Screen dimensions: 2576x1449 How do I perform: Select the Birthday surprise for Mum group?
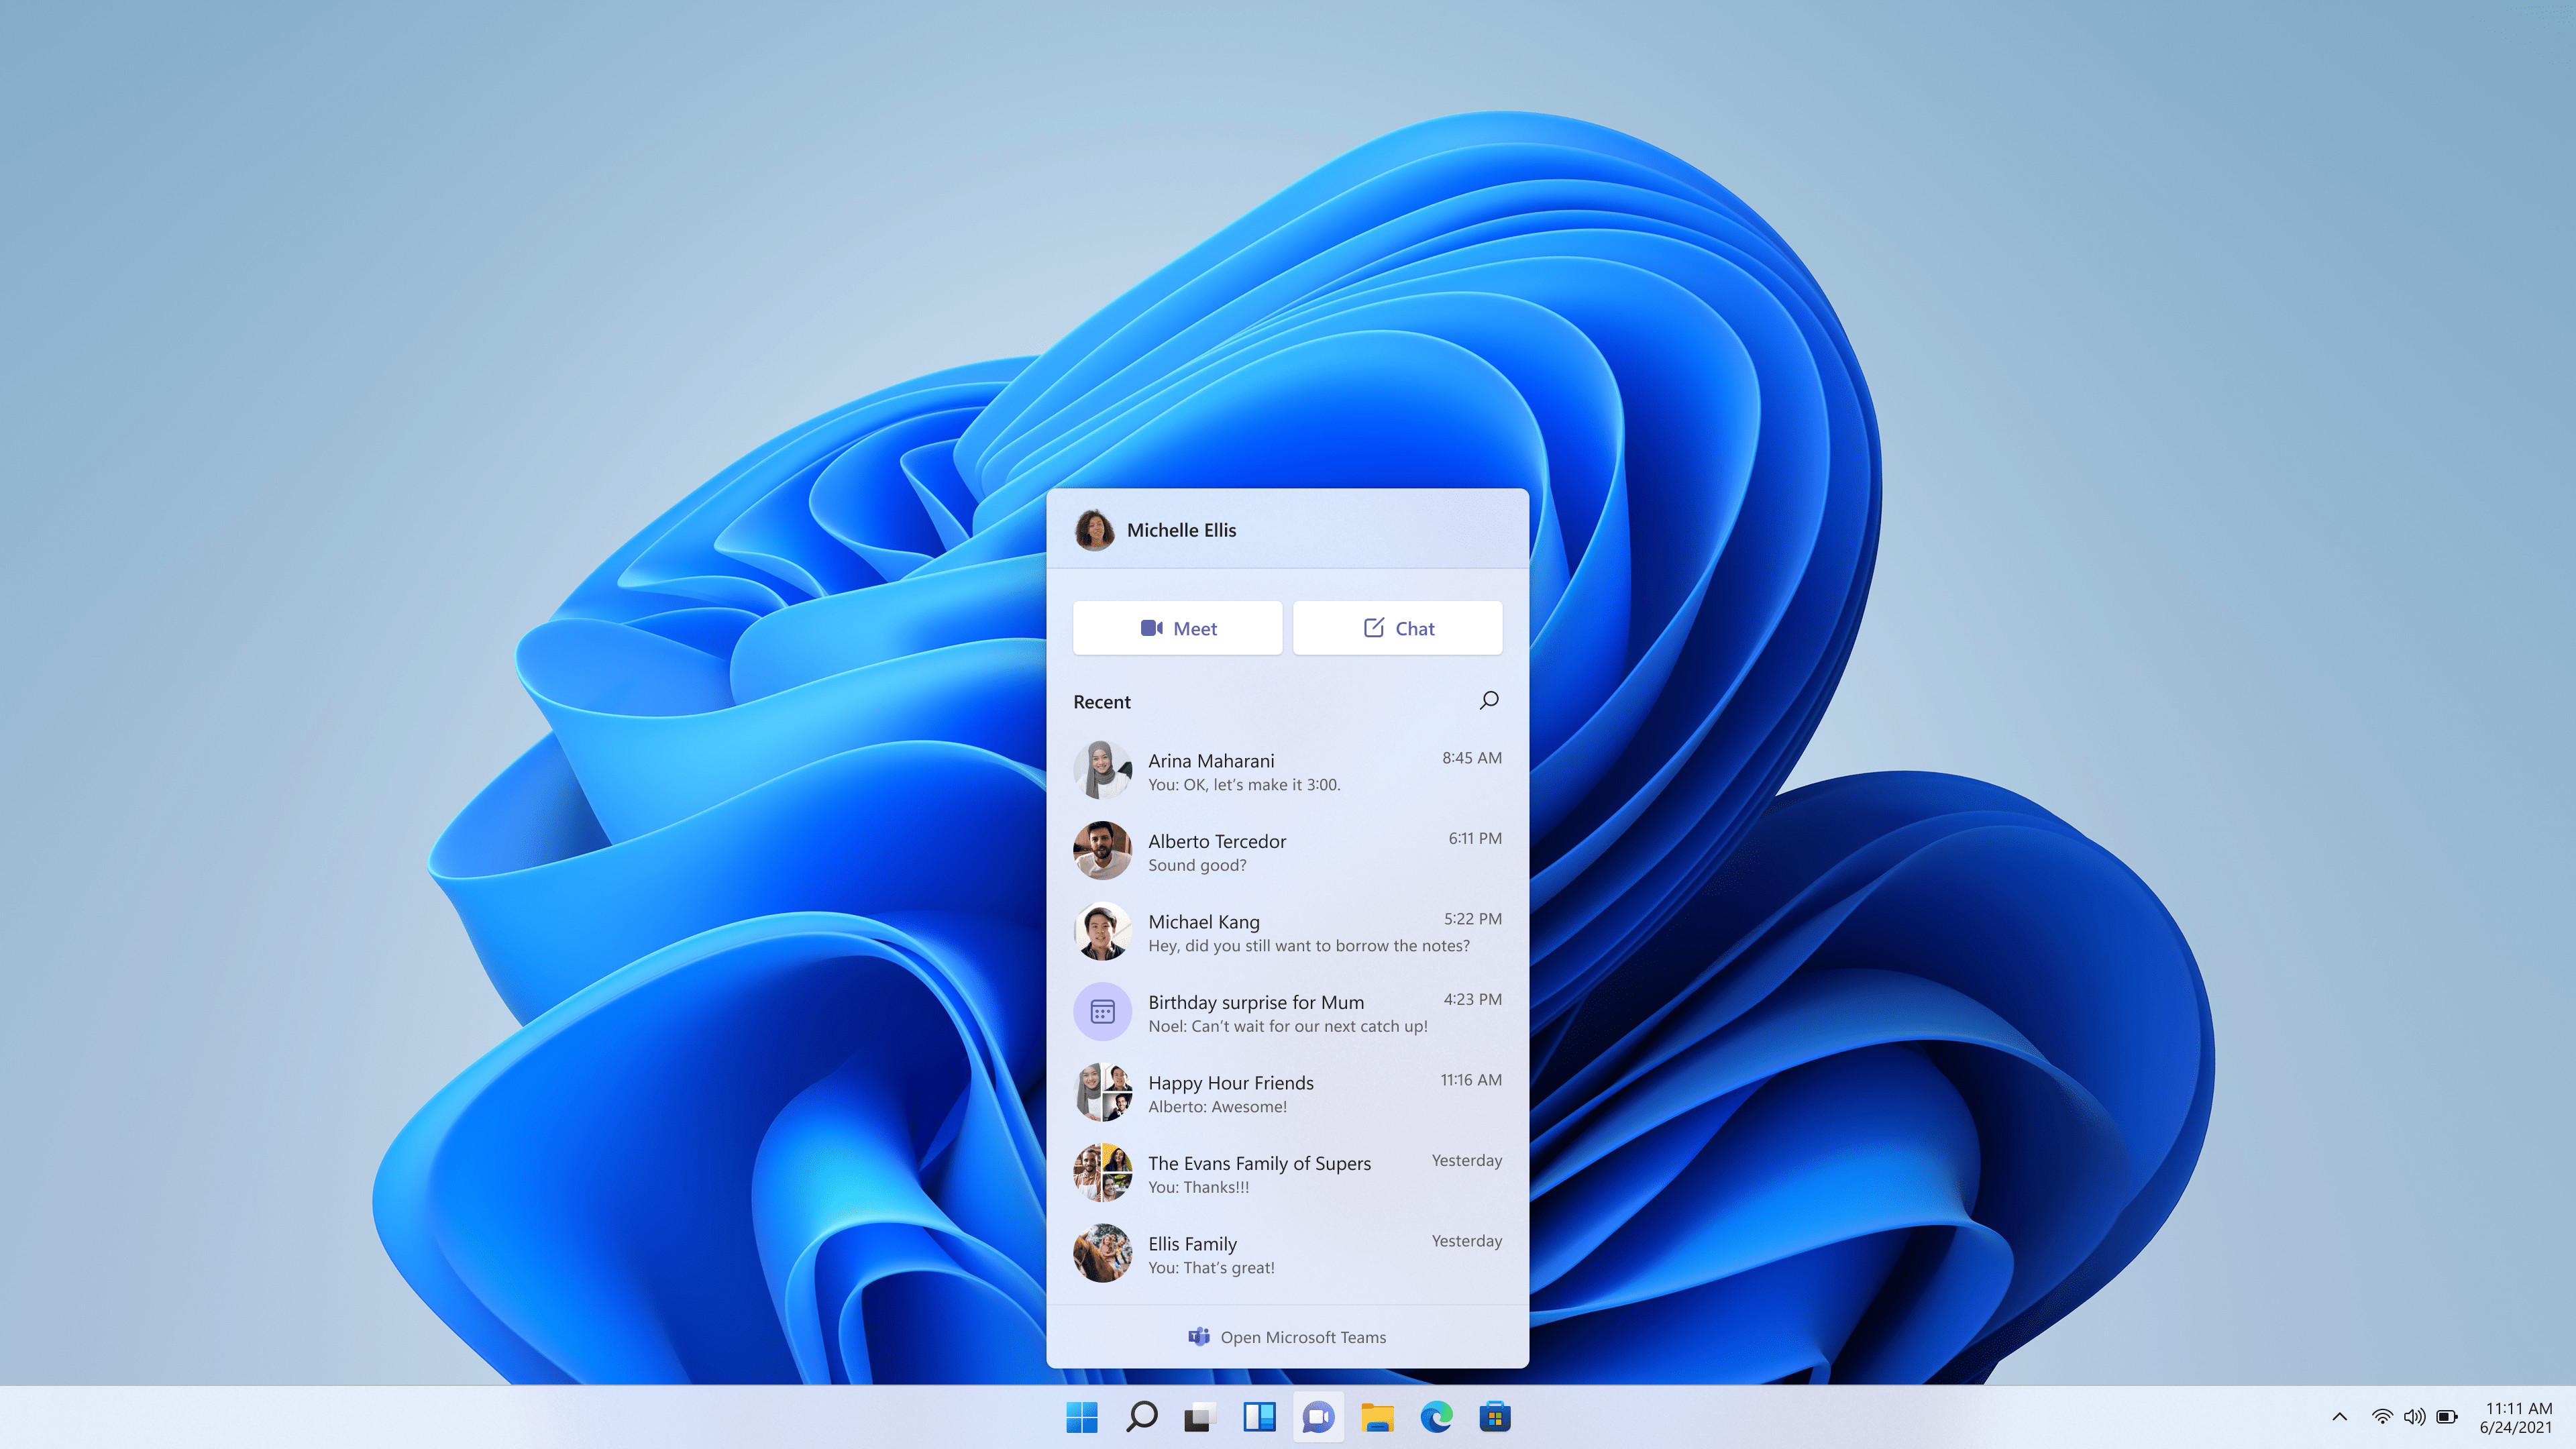point(1286,1012)
